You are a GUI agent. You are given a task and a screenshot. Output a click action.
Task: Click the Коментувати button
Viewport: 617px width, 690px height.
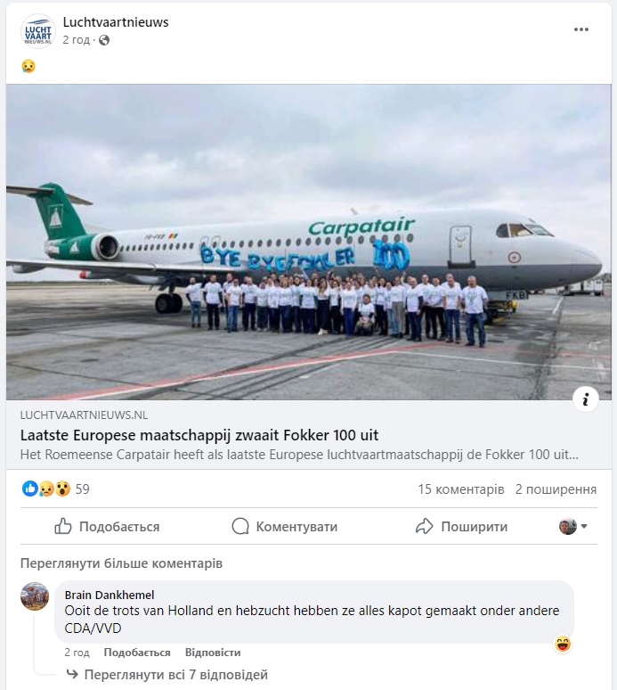[284, 526]
